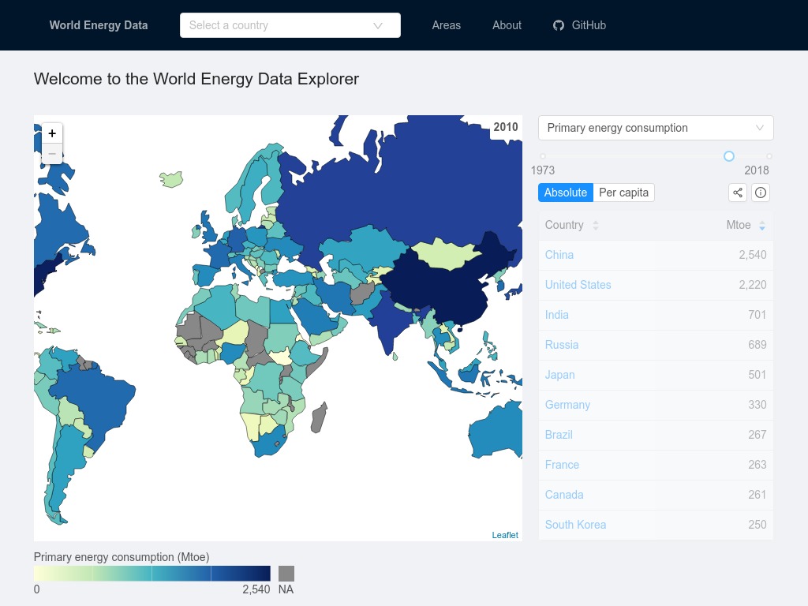This screenshot has width=808, height=606.
Task: Open the info icon button
Action: [760, 193]
